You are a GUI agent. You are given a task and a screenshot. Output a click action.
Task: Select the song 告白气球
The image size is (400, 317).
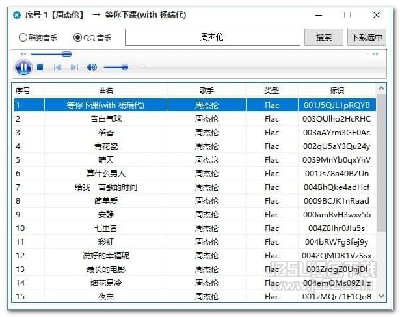106,119
